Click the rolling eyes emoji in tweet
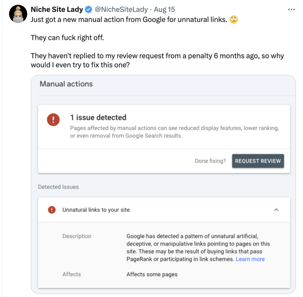Image resolution: width=303 pixels, height=297 pixels. 234,20
